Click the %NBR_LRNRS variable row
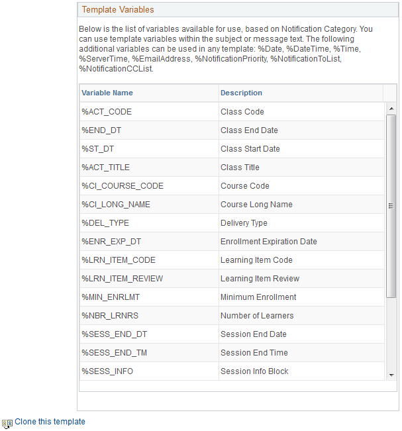This screenshot has height=431, width=402. (x=110, y=316)
